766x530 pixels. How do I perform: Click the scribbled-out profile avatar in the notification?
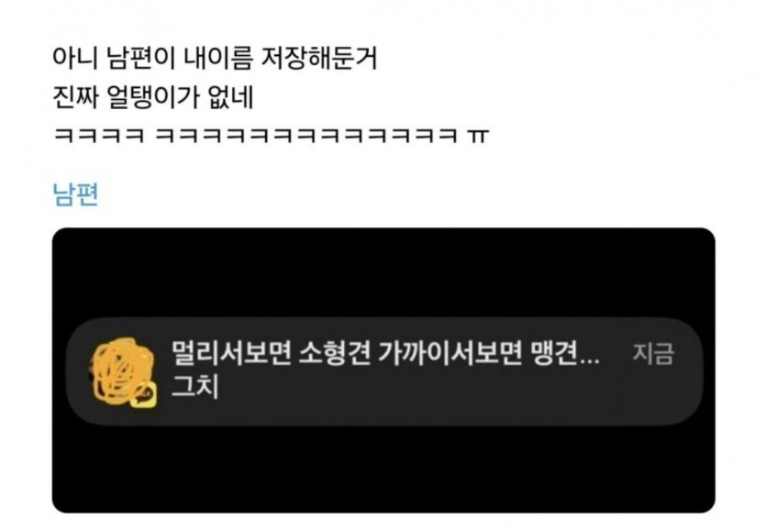point(120,370)
